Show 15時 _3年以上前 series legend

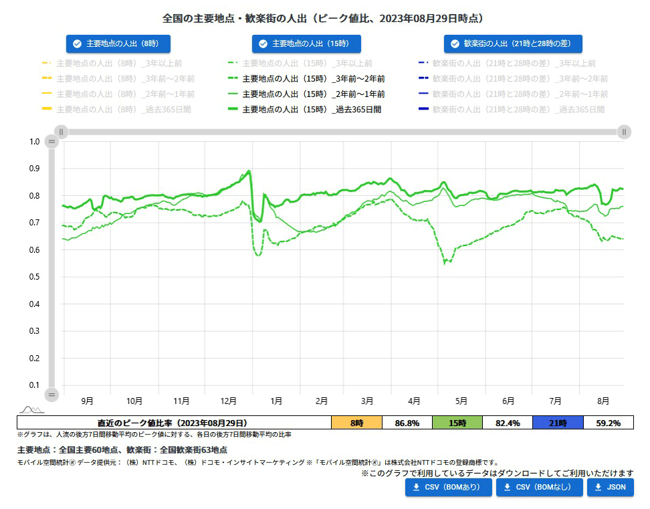300,64
